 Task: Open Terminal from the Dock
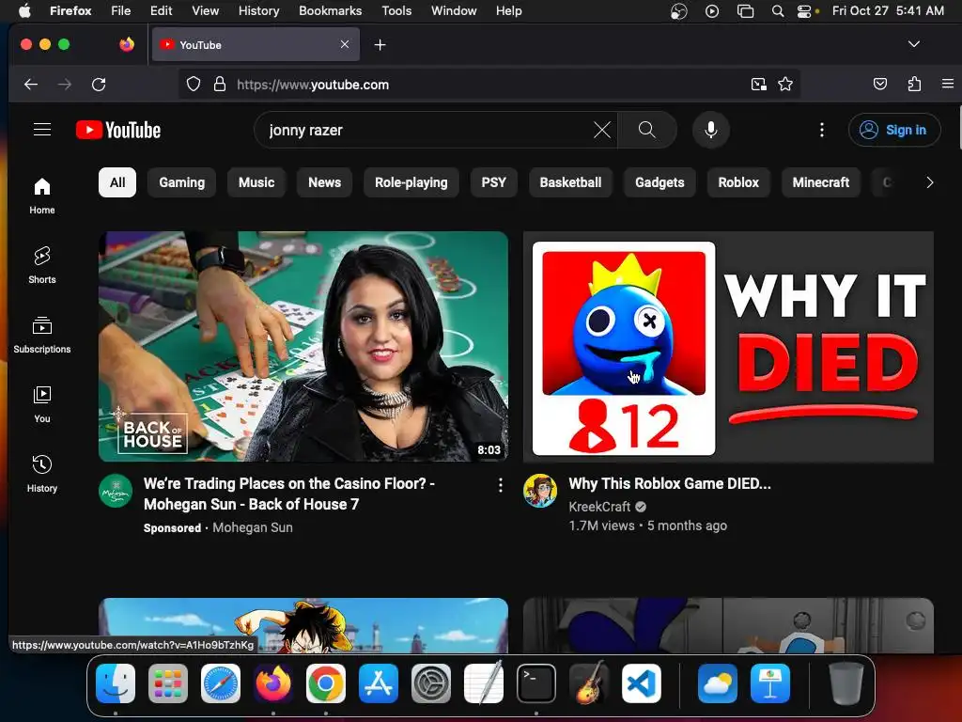tap(536, 683)
